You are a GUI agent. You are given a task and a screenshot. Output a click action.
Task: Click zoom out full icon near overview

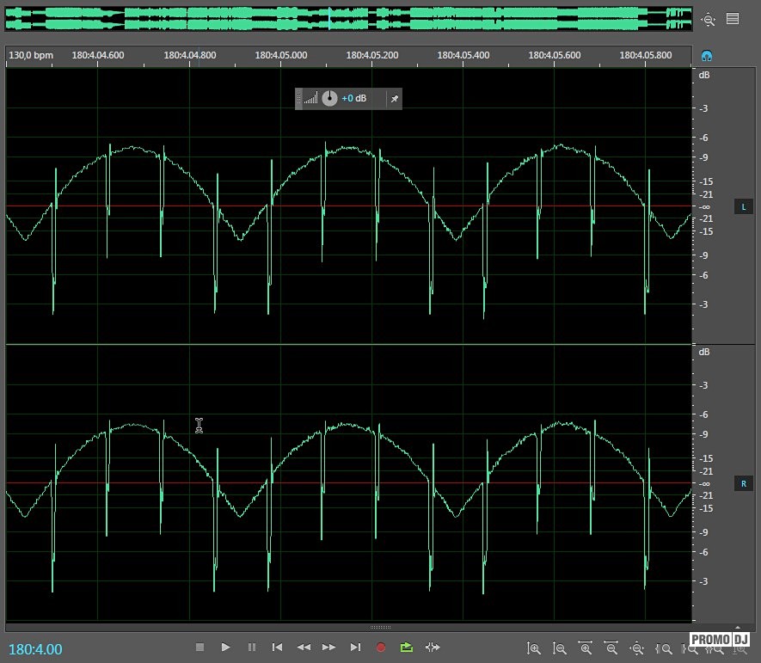click(x=708, y=19)
